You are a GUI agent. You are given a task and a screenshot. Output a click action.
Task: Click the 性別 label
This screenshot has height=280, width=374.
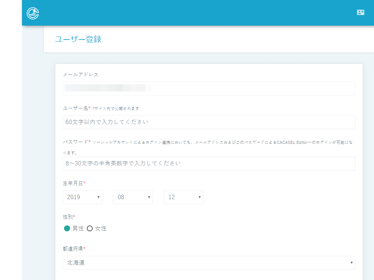(68, 217)
